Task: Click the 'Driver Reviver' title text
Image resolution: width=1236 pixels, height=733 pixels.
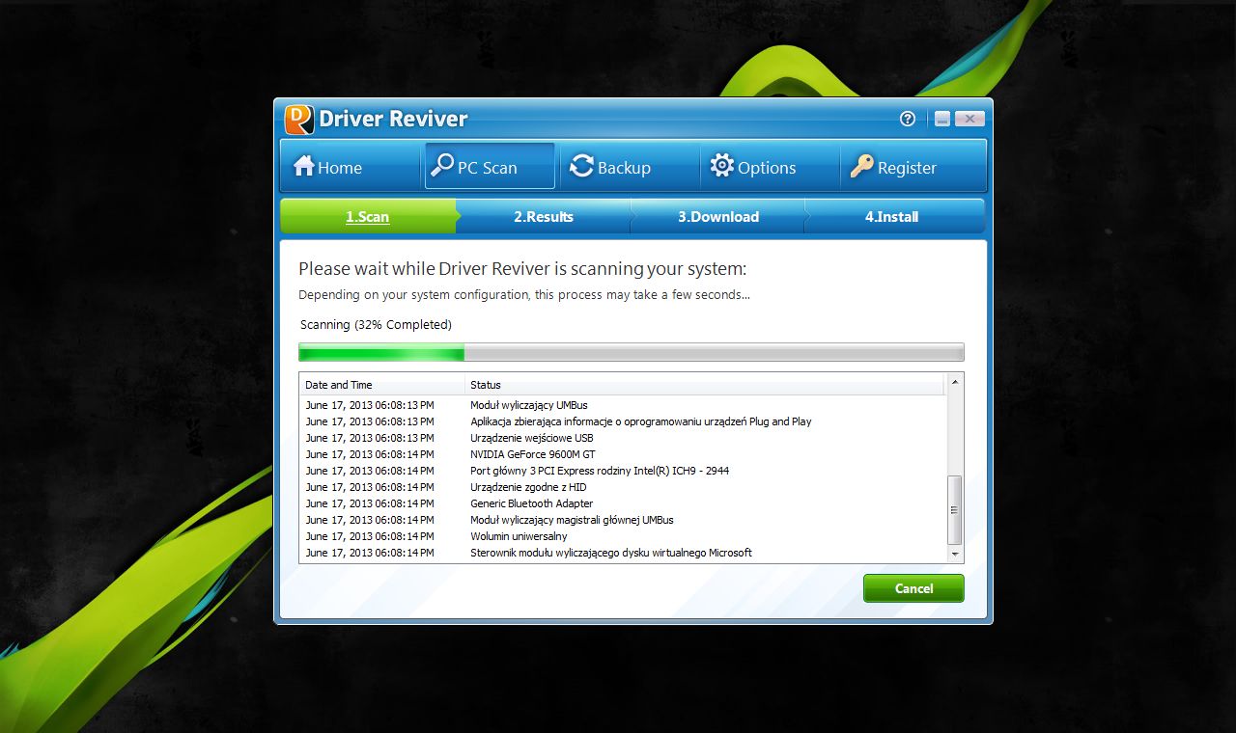Action: [x=393, y=119]
